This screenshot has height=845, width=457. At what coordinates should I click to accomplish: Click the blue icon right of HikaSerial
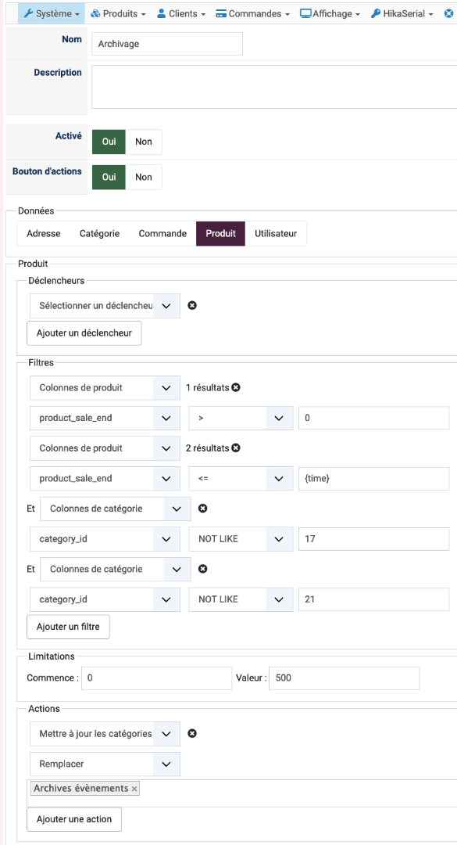pyautogui.click(x=448, y=13)
